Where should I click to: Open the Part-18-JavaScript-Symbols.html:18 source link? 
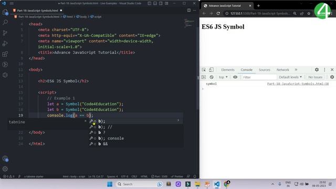(x=298, y=84)
